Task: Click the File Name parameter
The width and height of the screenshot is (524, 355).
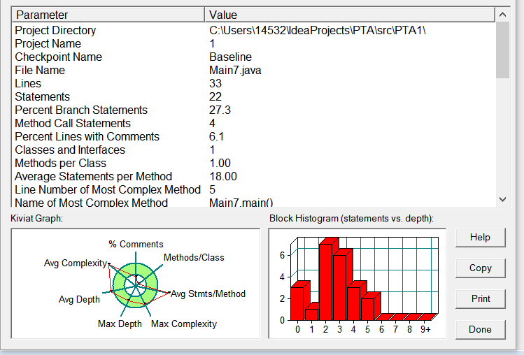Action: 40,71
